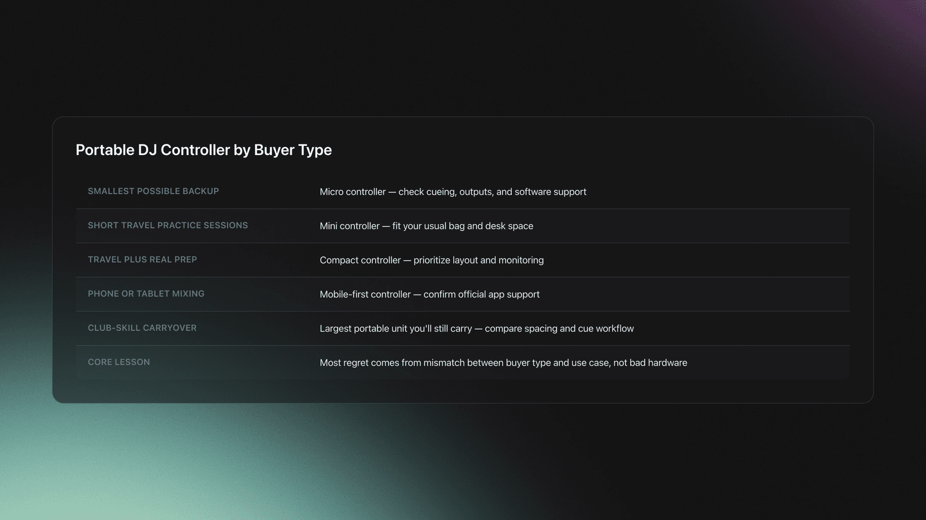
Task: Select the SHORT TRAVEL PRACTICE SESSIONS label
Action: 168,225
